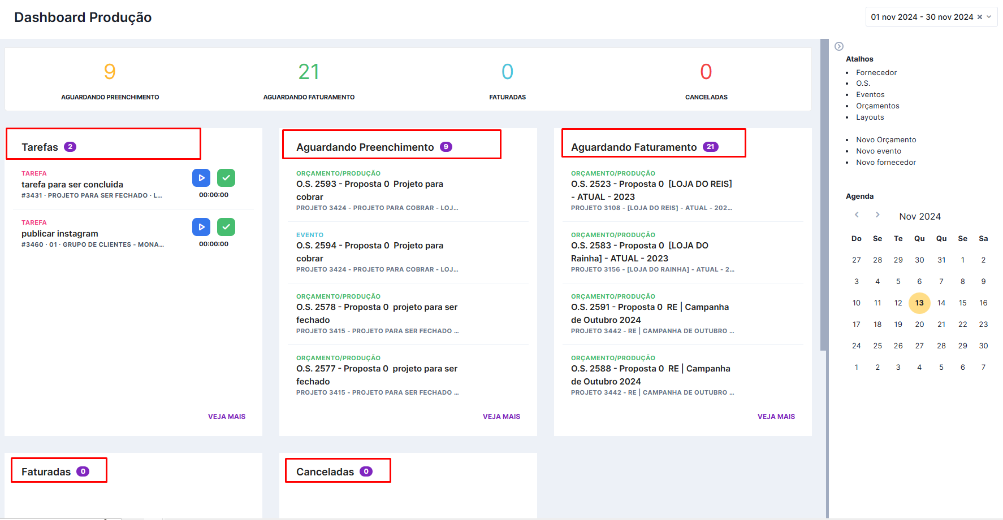Create a new event via Novo evento
Image resolution: width=1003 pixels, height=520 pixels.
878,151
